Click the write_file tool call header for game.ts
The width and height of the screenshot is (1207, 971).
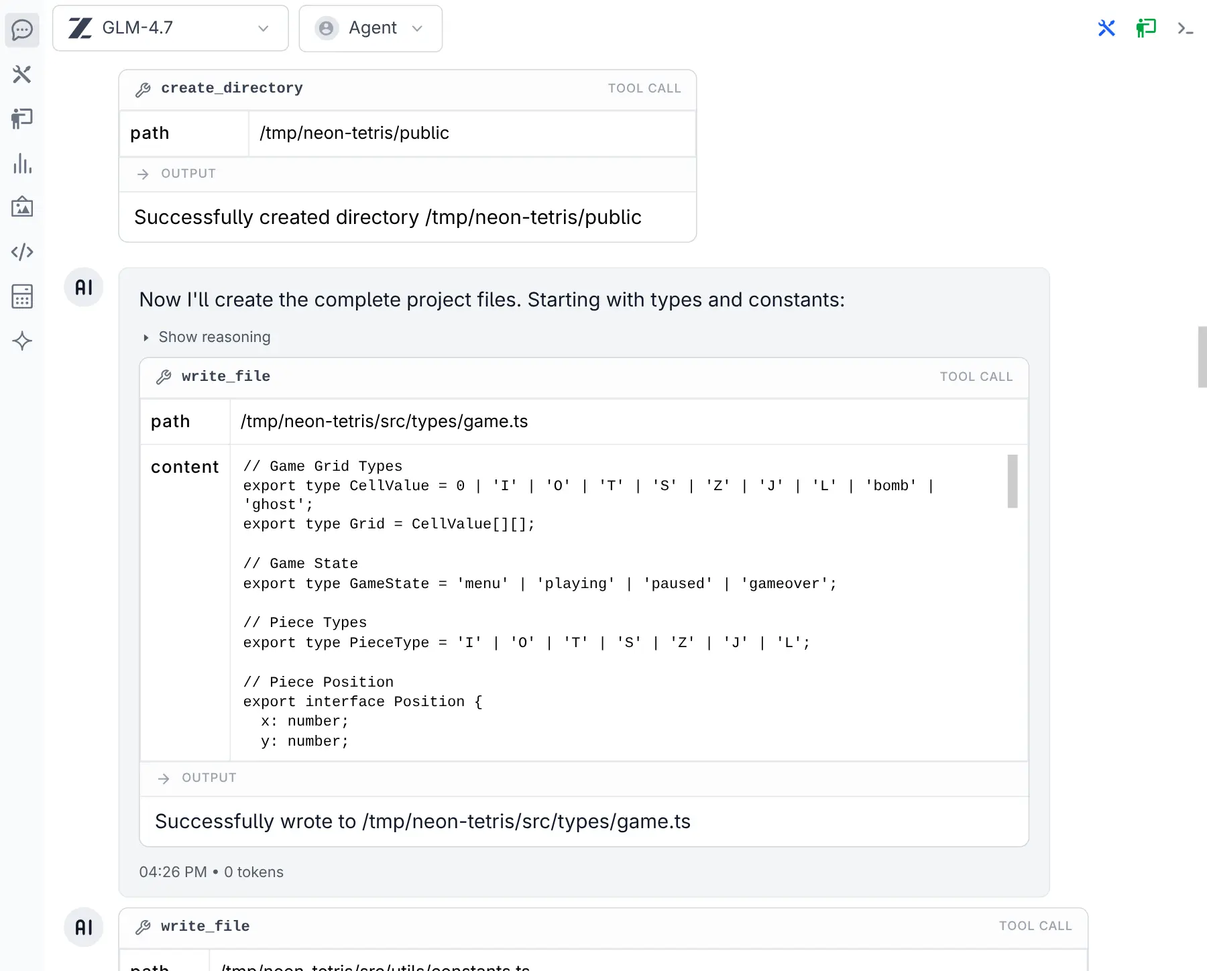point(583,377)
